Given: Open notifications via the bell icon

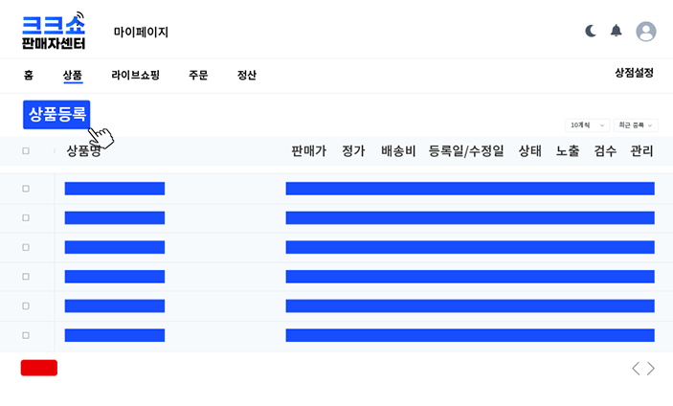Looking at the screenshot, I should tap(617, 31).
